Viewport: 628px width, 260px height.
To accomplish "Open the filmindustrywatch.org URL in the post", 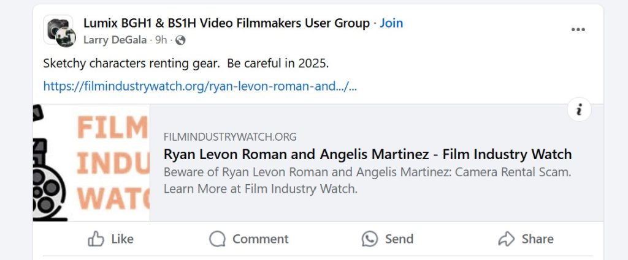I will [x=200, y=86].
